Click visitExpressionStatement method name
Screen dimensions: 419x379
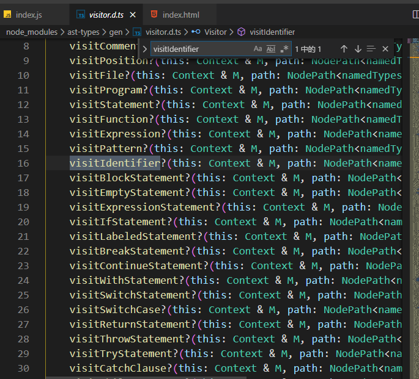point(142,208)
